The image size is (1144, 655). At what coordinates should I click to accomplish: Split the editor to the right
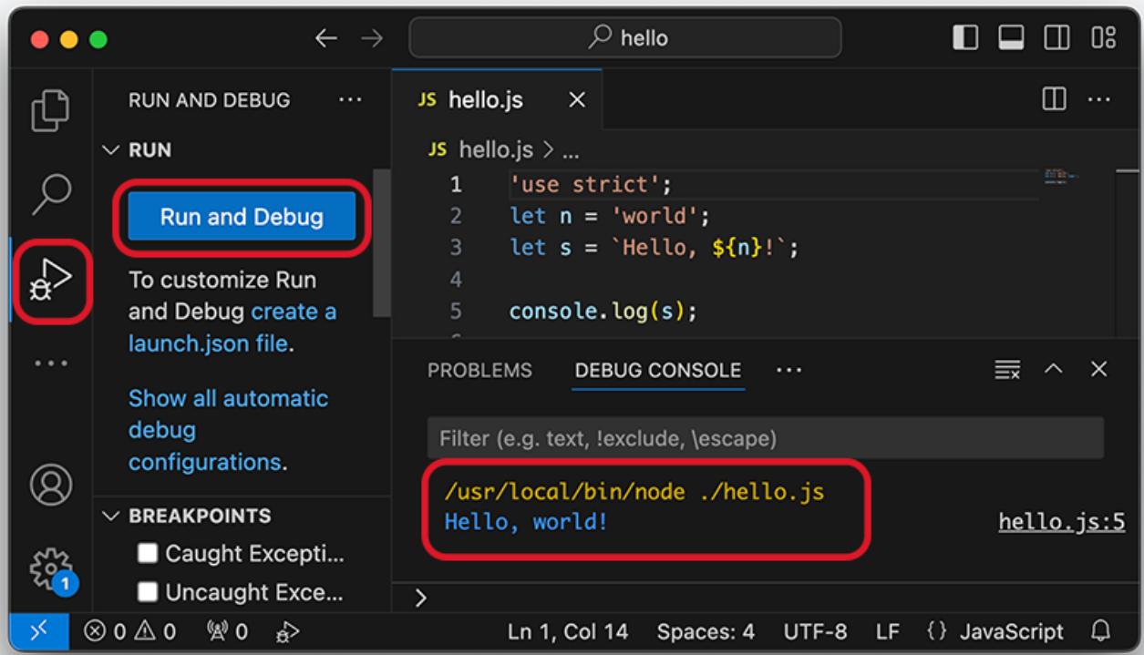[x=1055, y=99]
